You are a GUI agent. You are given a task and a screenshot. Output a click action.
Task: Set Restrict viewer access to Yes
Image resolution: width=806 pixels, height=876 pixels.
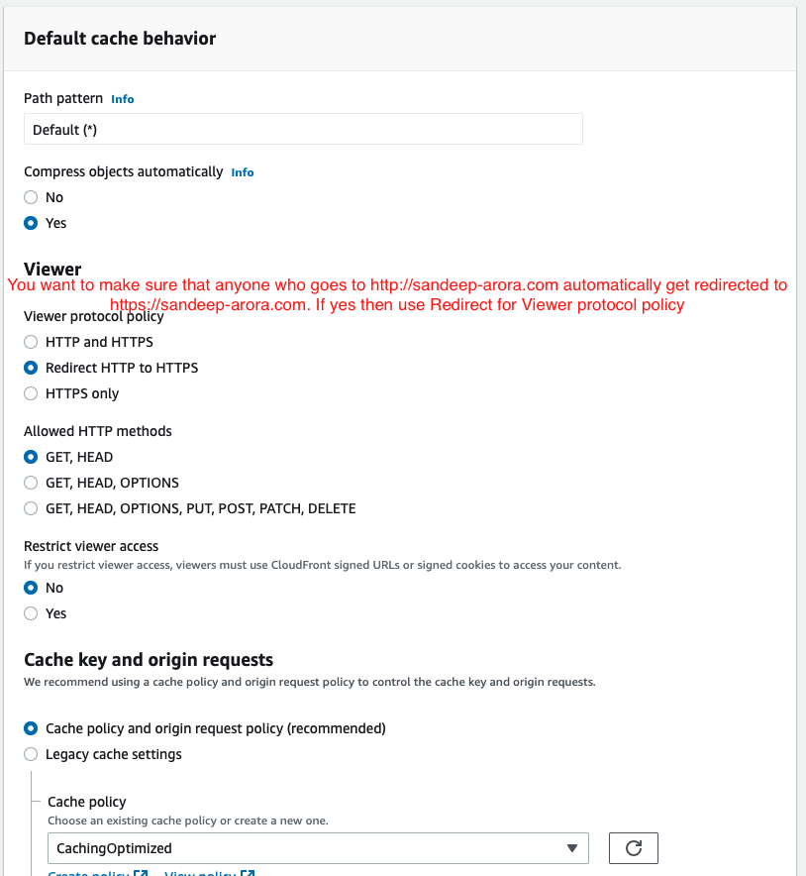[31, 613]
